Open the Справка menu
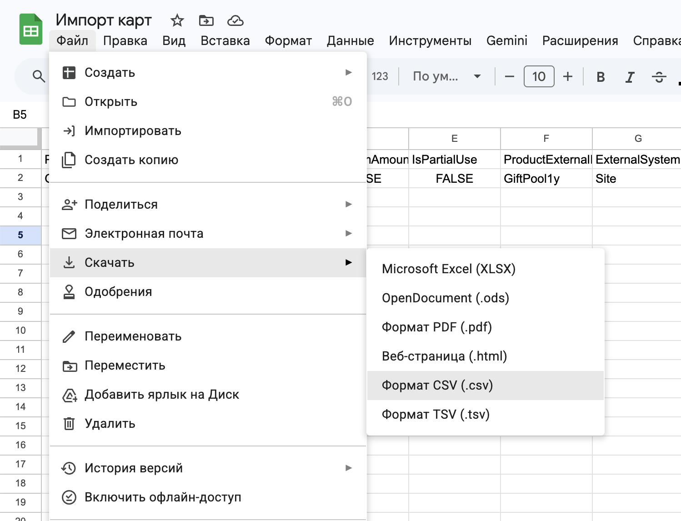This screenshot has width=681, height=521. (656, 40)
